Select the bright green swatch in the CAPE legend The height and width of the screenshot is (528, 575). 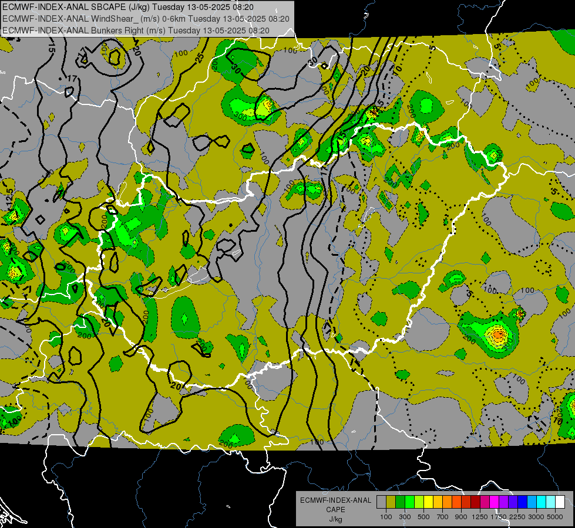tap(409, 502)
